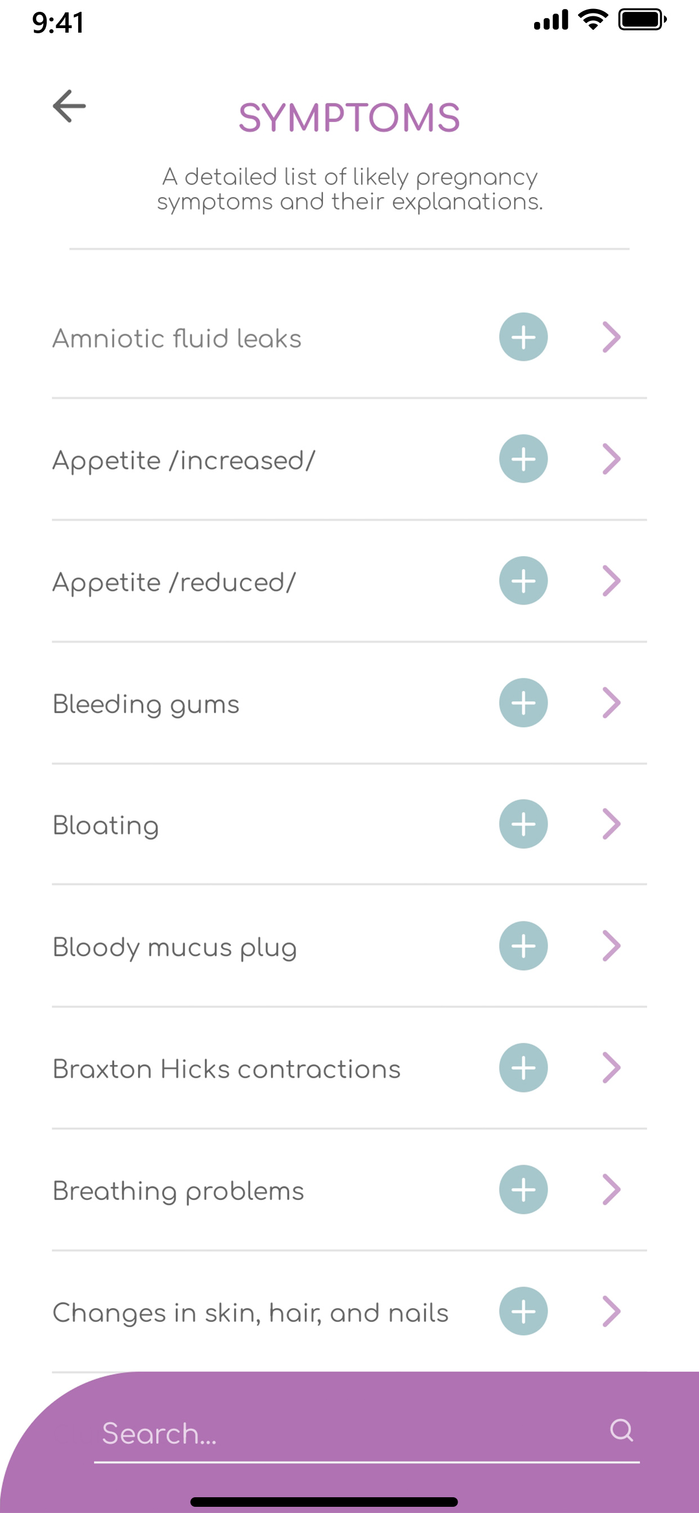The width and height of the screenshot is (699, 1513).
Task: Add Amniotic fluid leaks with plus icon
Action: [x=523, y=337]
